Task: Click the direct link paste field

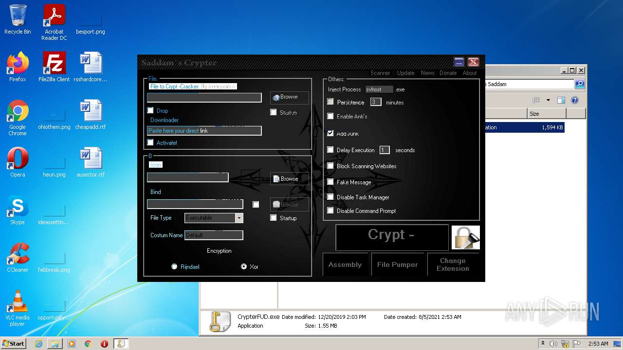Action: [204, 131]
